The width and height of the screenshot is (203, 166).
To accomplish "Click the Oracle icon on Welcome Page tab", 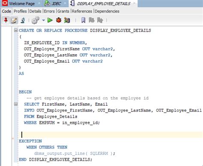I will coord(5,3).
